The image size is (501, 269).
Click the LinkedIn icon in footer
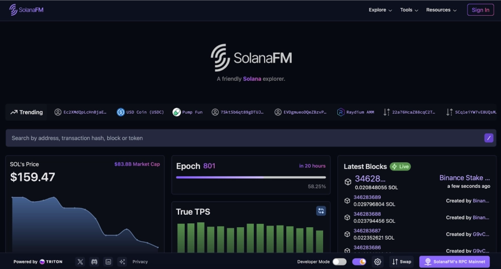pos(108,262)
